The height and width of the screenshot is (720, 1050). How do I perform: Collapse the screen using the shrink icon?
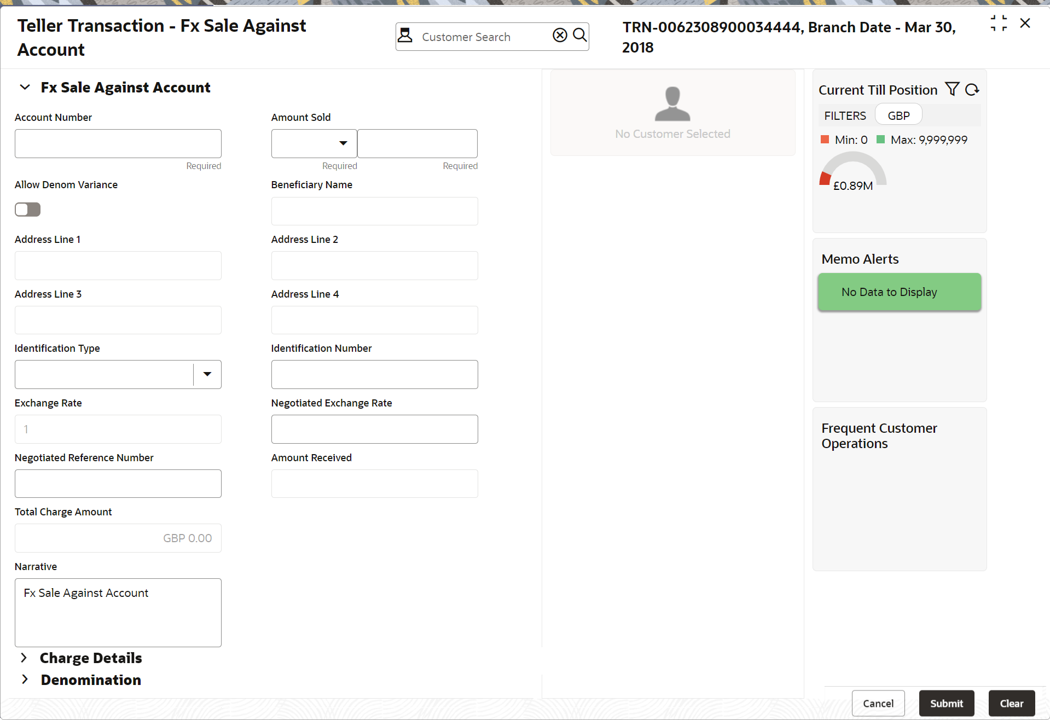pyautogui.click(x=999, y=23)
